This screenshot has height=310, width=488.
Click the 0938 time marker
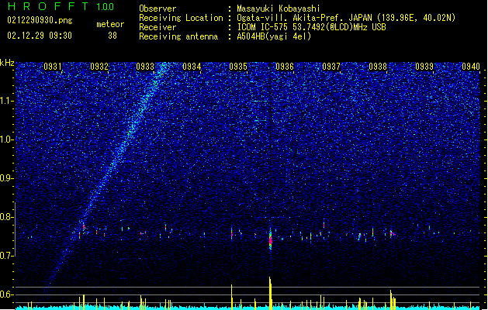[x=378, y=67]
